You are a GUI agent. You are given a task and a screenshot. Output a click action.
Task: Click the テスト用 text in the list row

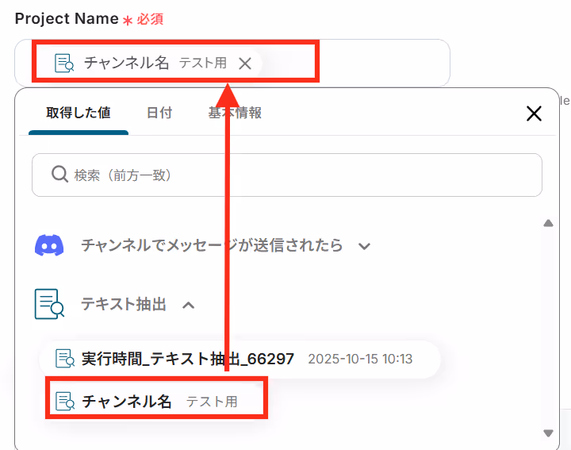[x=212, y=402]
